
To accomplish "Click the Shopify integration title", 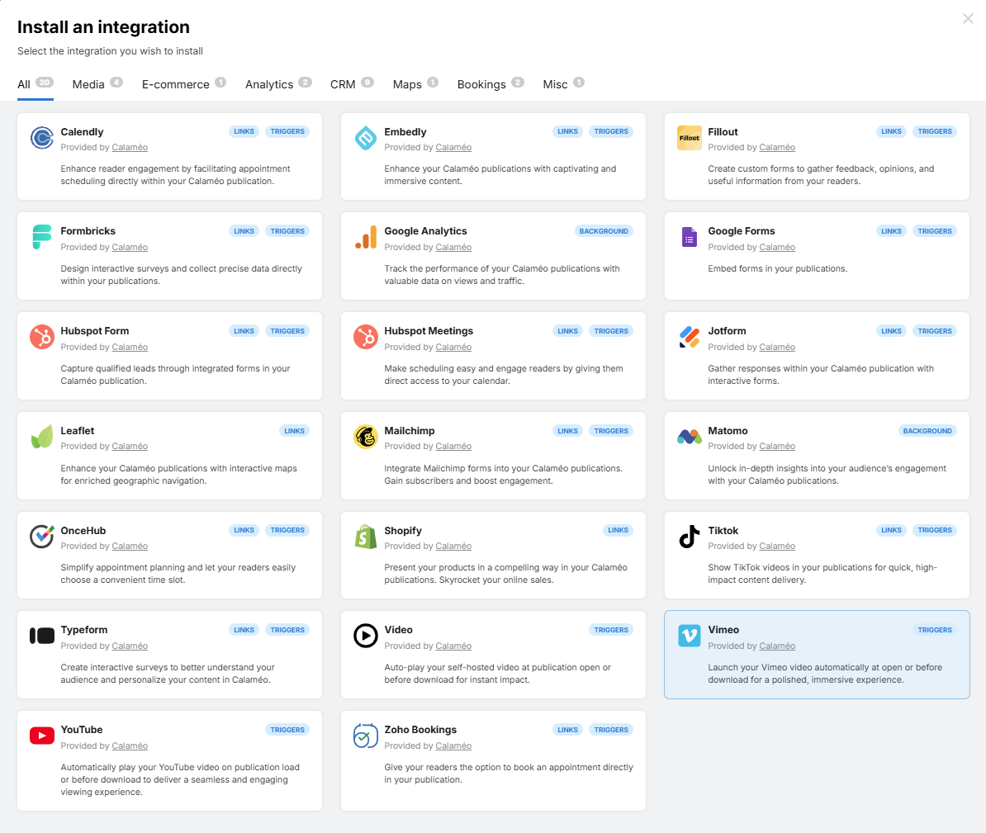I will (x=403, y=531).
